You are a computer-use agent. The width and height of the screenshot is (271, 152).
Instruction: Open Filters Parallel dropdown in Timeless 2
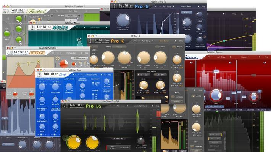(71, 16)
